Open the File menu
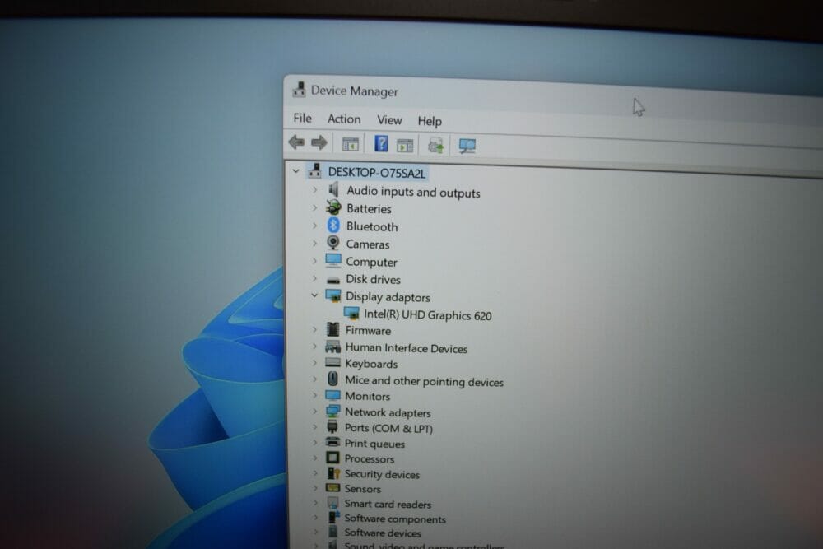The image size is (823, 549). (302, 118)
